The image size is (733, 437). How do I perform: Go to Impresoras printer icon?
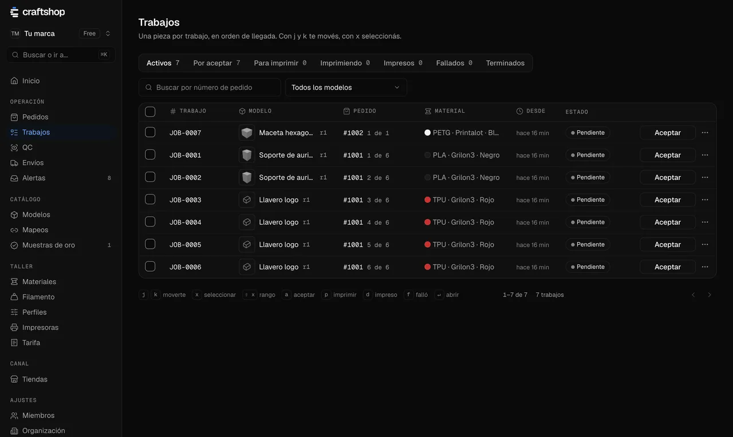point(14,328)
